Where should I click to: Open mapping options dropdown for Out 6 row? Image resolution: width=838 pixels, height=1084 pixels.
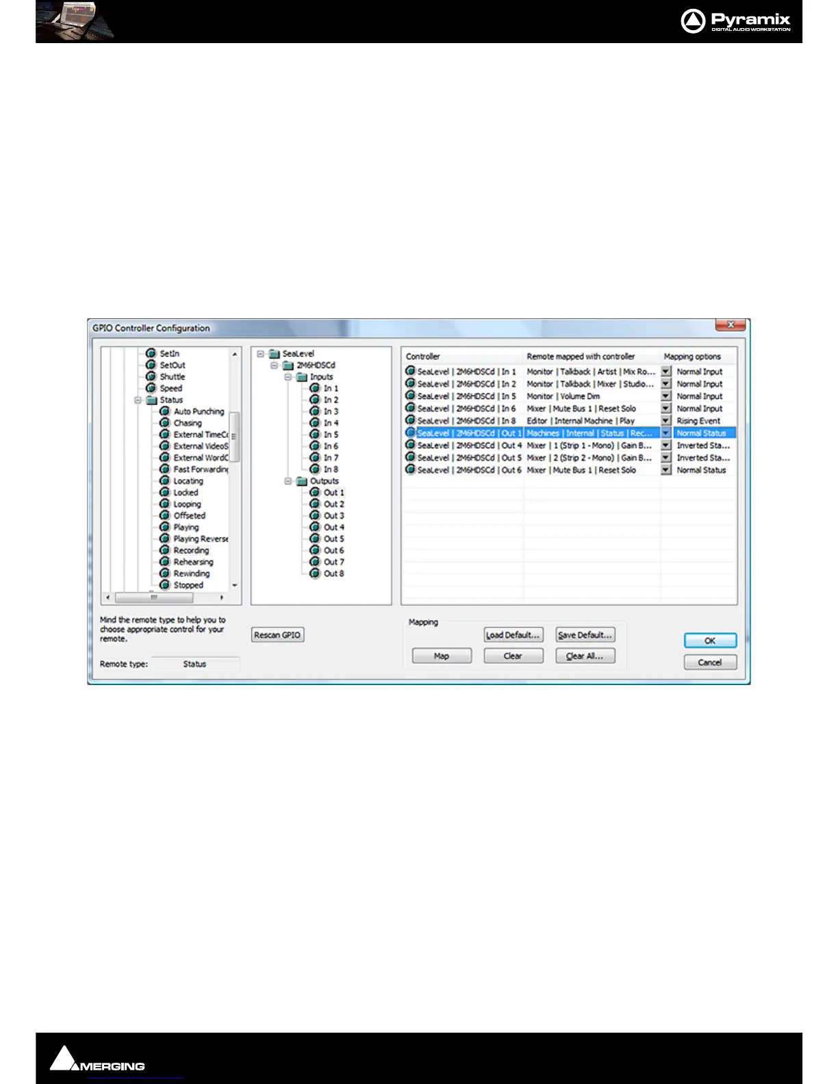pyautogui.click(x=666, y=470)
